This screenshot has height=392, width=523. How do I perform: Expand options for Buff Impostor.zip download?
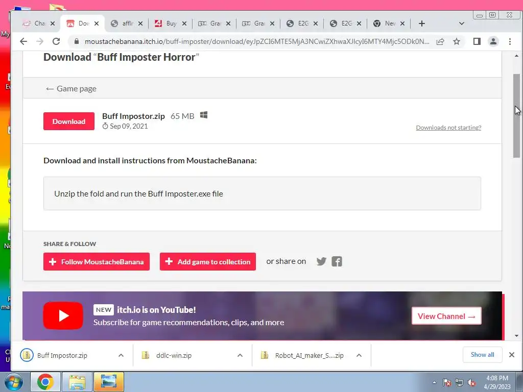(121, 355)
